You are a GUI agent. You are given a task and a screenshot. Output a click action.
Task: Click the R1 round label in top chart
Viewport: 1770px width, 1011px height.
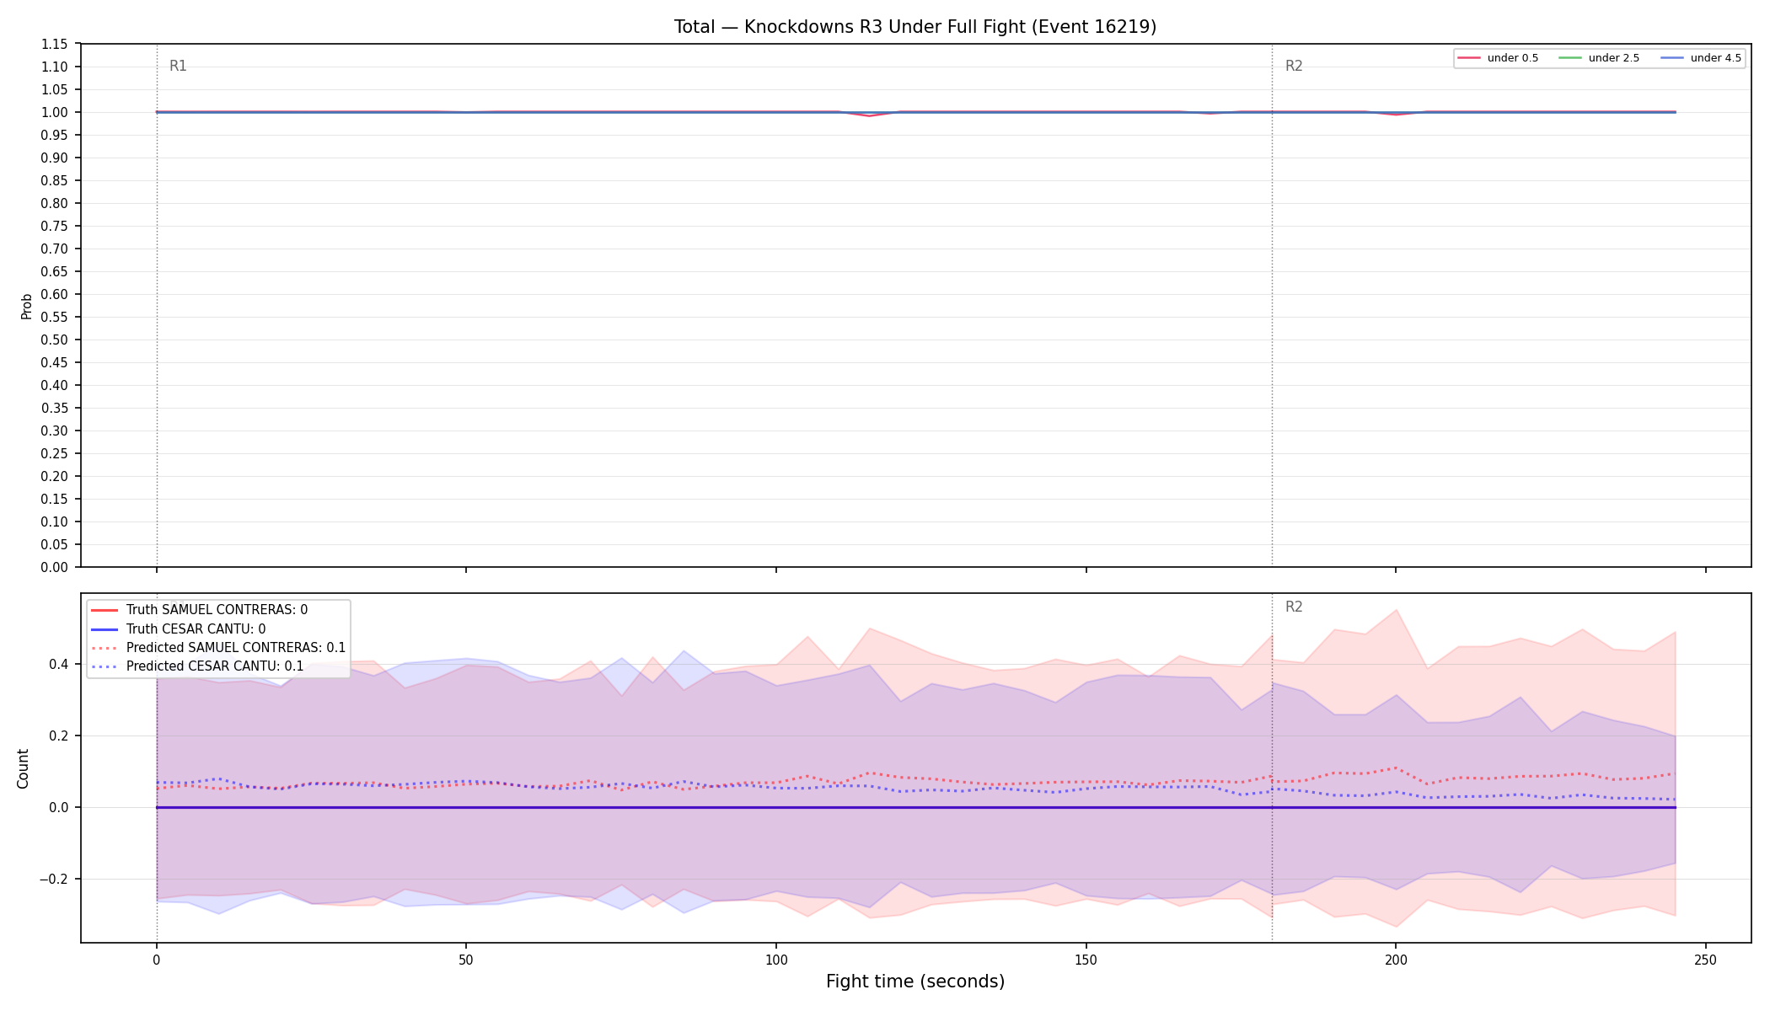(178, 66)
